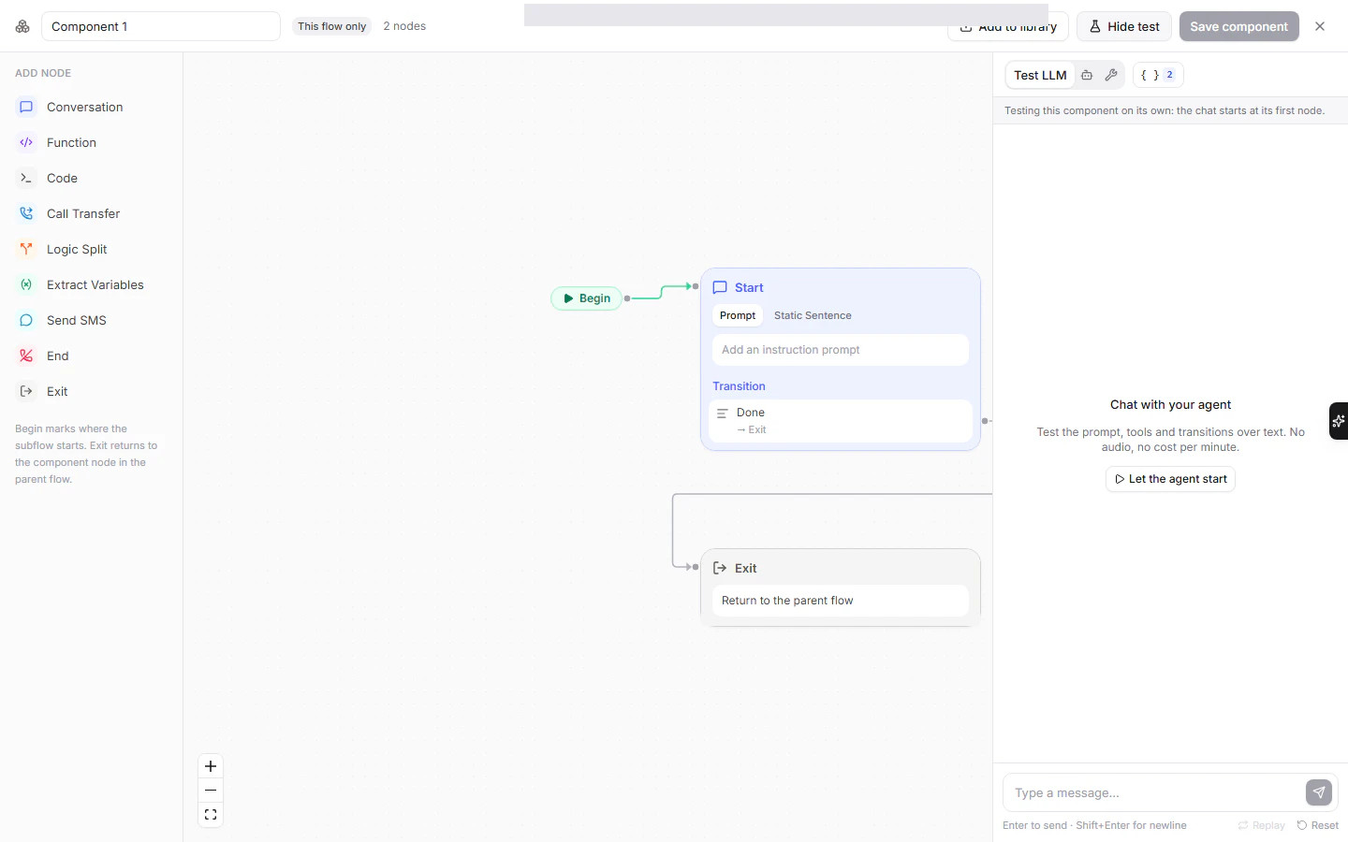Fit the flow canvas to view
The height and width of the screenshot is (842, 1348).
coord(211,815)
